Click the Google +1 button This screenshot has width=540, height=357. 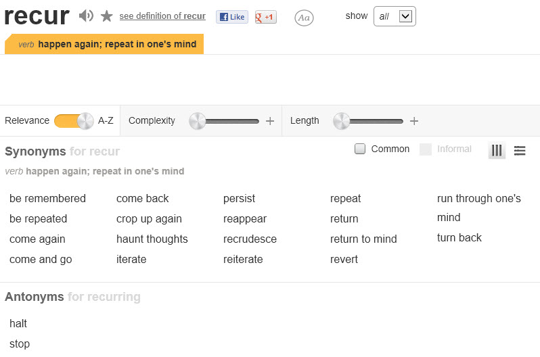pyautogui.click(x=265, y=17)
